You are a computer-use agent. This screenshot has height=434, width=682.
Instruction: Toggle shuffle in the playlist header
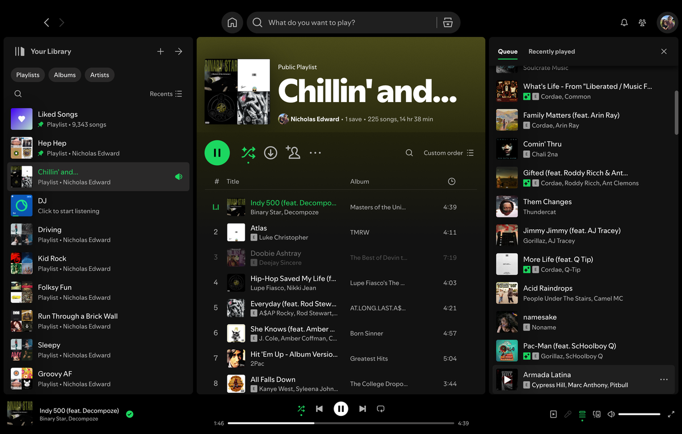(x=248, y=153)
